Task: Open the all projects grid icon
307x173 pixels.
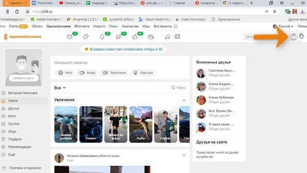Action: click(x=176, y=26)
